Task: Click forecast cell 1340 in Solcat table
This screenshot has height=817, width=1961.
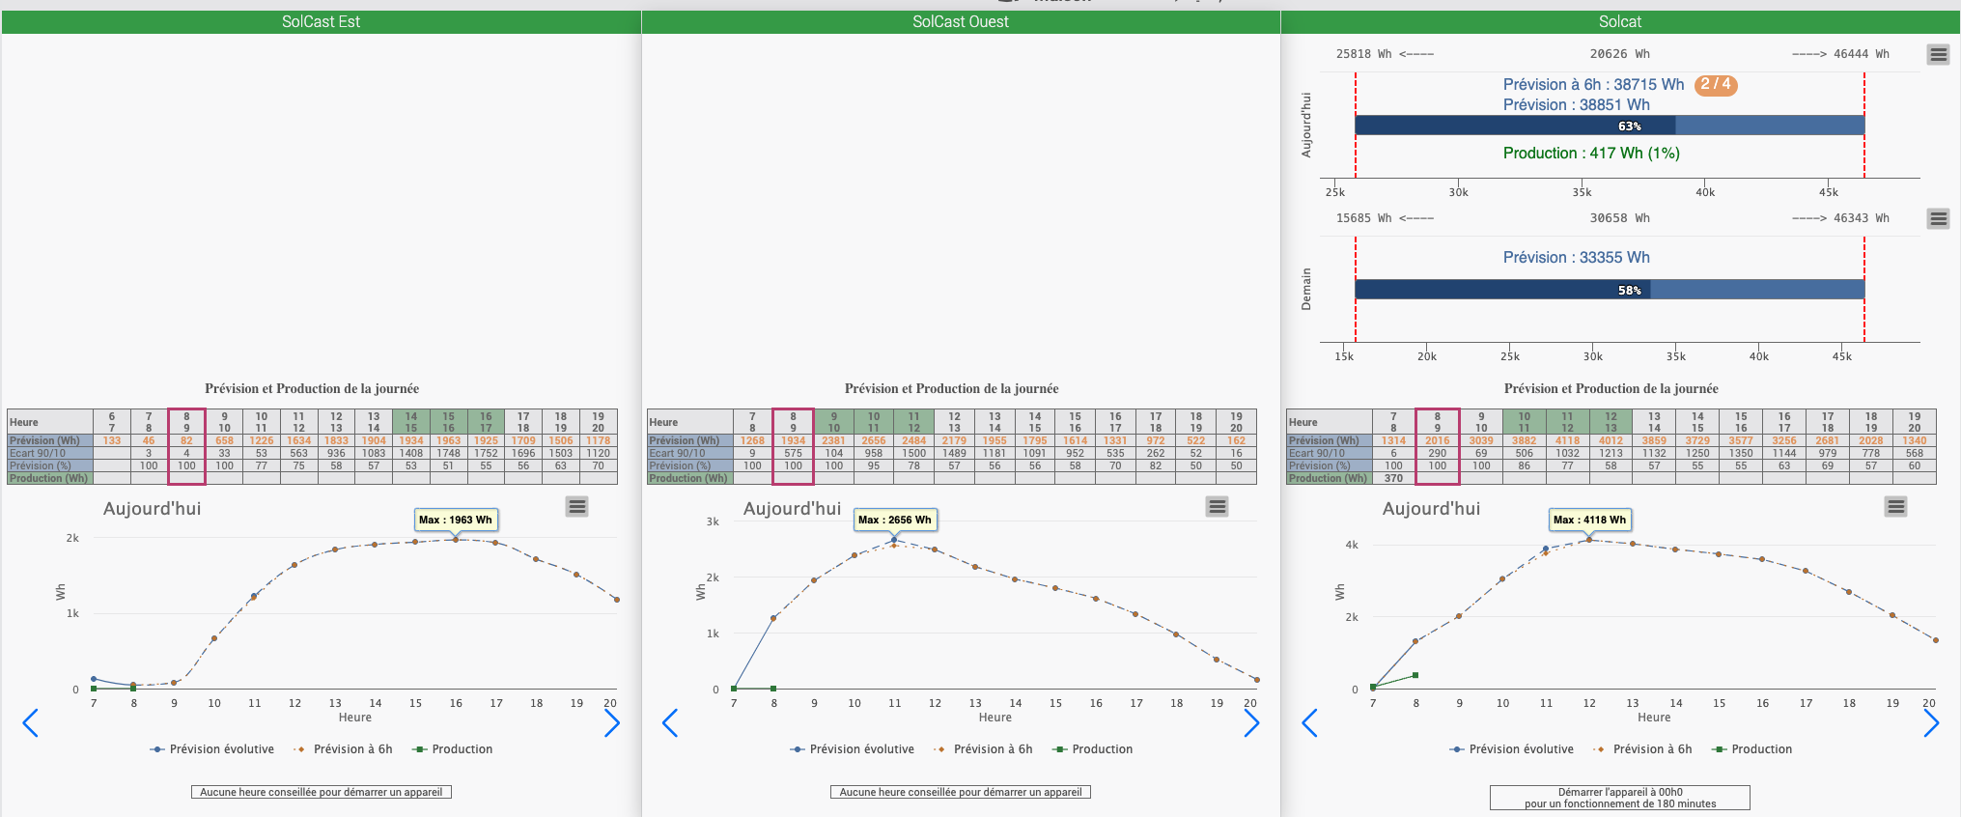Action: point(1915,440)
